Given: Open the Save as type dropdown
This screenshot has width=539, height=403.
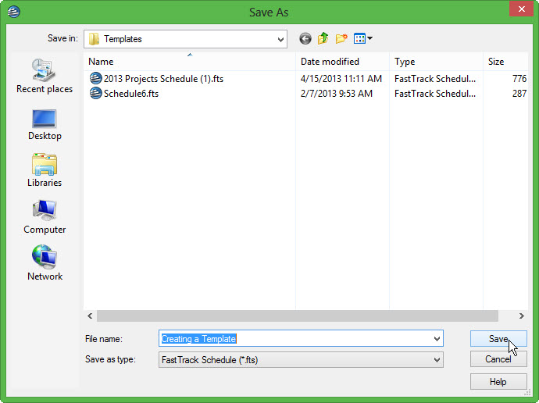Looking at the screenshot, I should tap(436, 360).
